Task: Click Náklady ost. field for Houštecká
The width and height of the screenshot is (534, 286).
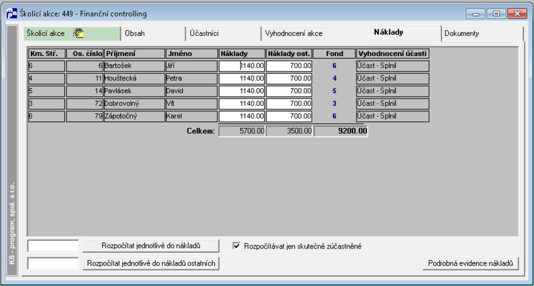Action: pos(289,79)
